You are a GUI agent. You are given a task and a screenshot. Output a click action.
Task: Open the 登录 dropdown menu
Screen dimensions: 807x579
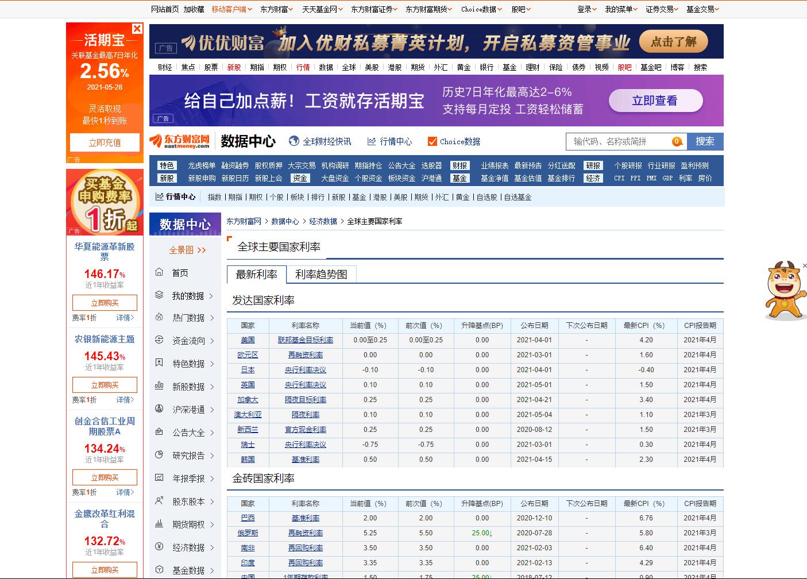coord(586,9)
